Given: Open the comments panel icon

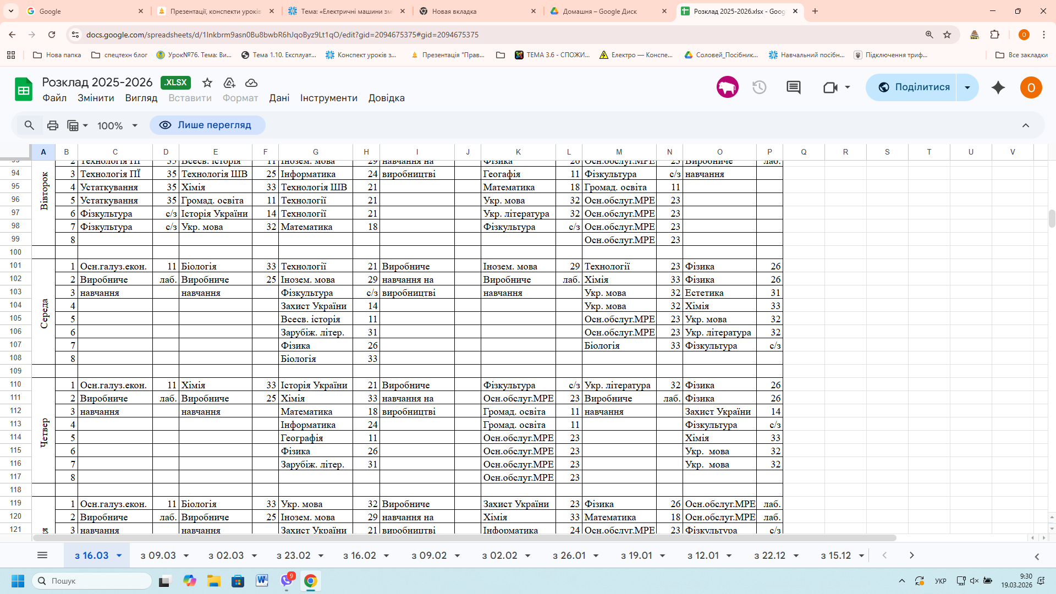Looking at the screenshot, I should tap(793, 87).
